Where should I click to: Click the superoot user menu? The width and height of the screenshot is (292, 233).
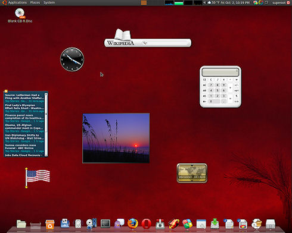coord(279,3)
